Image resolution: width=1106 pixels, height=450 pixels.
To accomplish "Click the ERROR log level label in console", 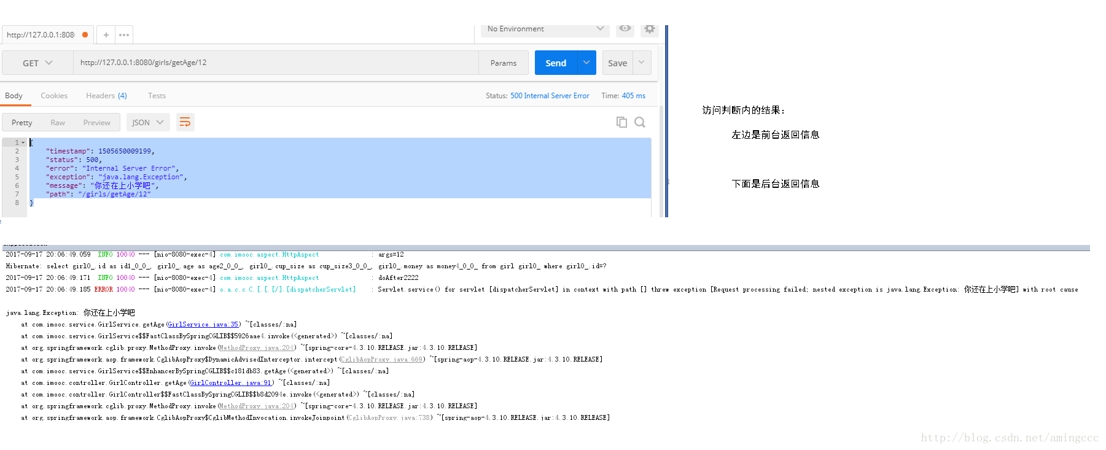I will coord(103,289).
